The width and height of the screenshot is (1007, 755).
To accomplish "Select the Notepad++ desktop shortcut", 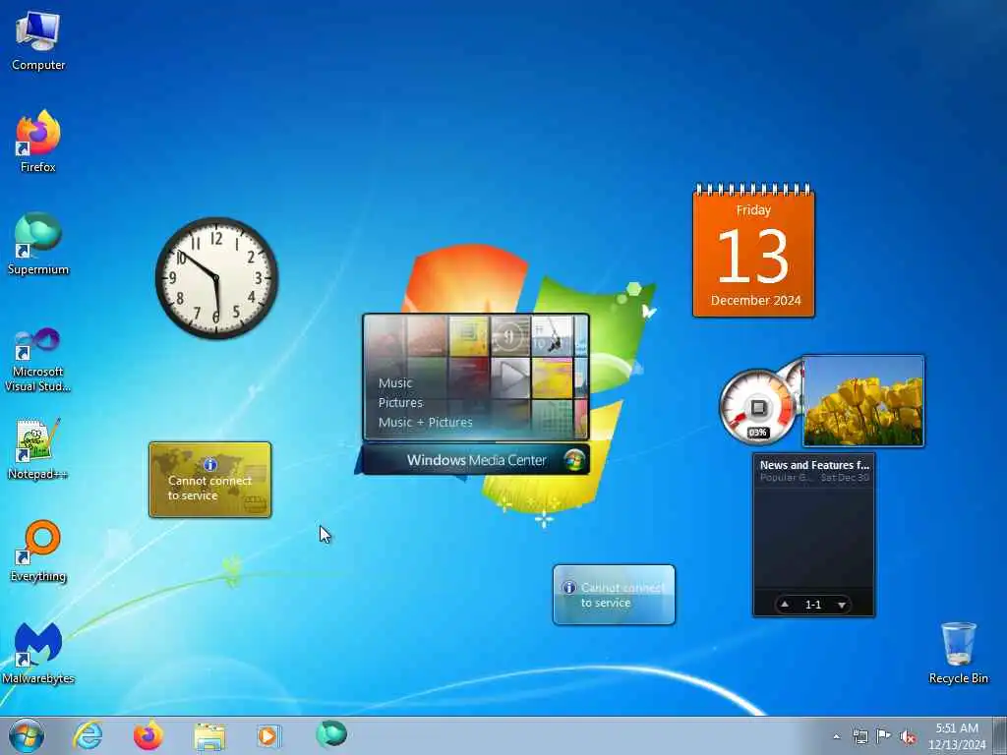I will [x=38, y=448].
